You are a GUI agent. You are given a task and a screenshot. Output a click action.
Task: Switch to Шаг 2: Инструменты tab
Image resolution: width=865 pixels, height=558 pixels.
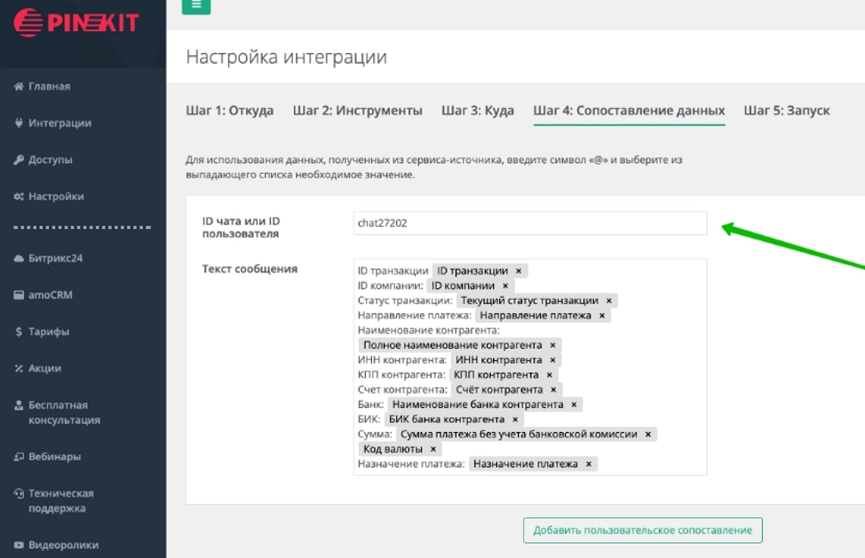357,111
